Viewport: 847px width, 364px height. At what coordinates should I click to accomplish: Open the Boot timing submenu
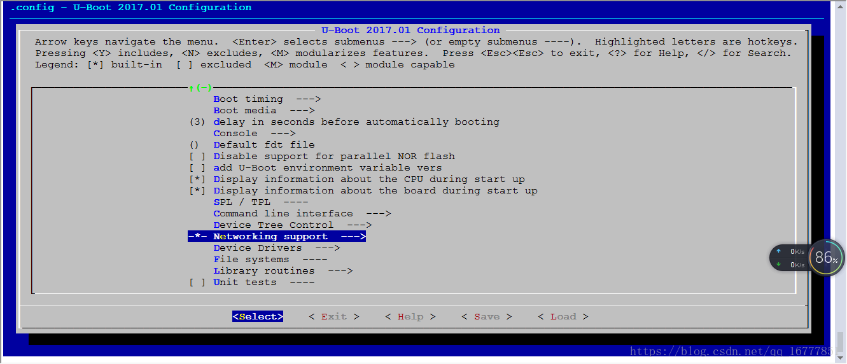267,99
